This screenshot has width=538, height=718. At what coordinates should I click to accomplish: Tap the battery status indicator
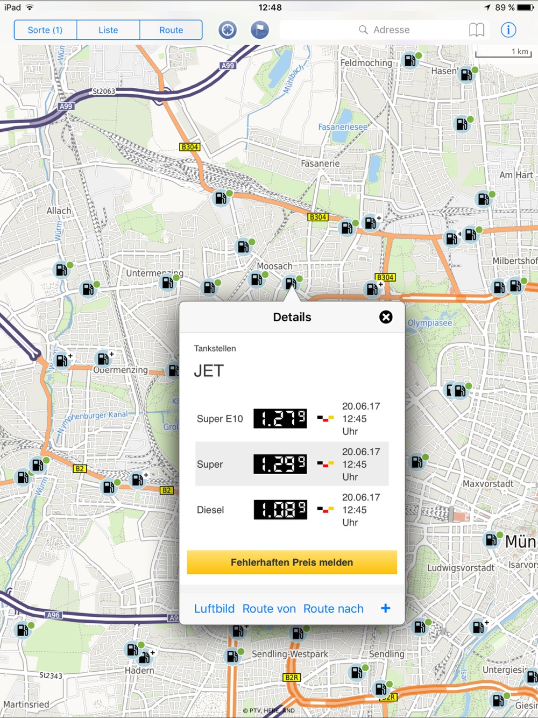pyautogui.click(x=525, y=8)
